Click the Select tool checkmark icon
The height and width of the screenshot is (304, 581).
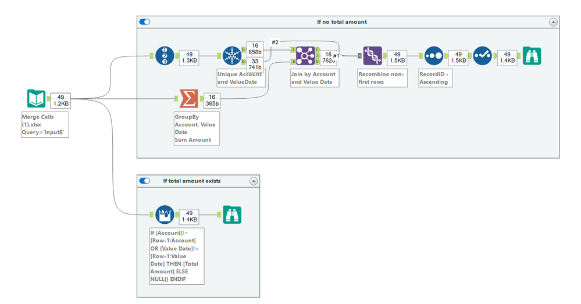[483, 56]
